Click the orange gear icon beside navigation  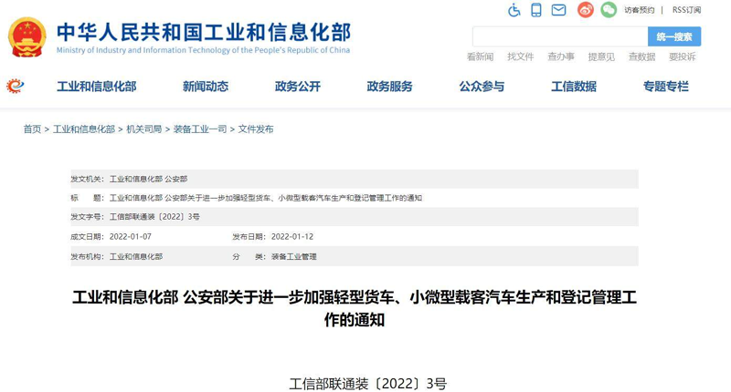click(x=15, y=86)
